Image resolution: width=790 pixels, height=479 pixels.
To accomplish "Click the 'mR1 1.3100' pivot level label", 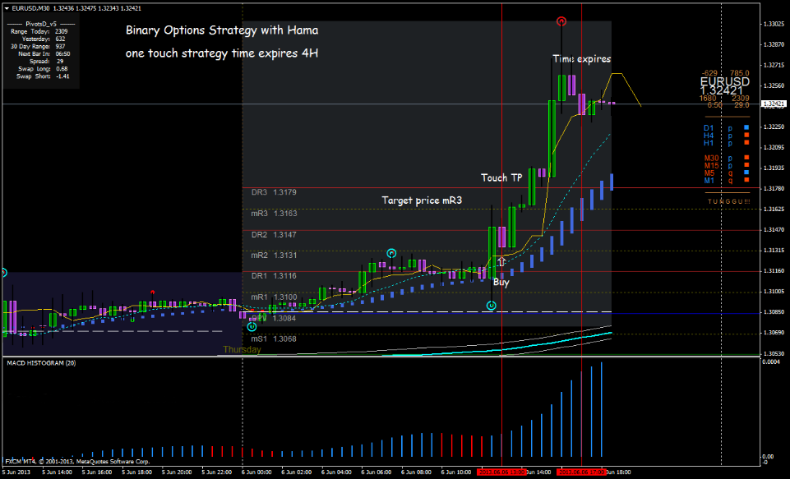I will click(x=274, y=297).
